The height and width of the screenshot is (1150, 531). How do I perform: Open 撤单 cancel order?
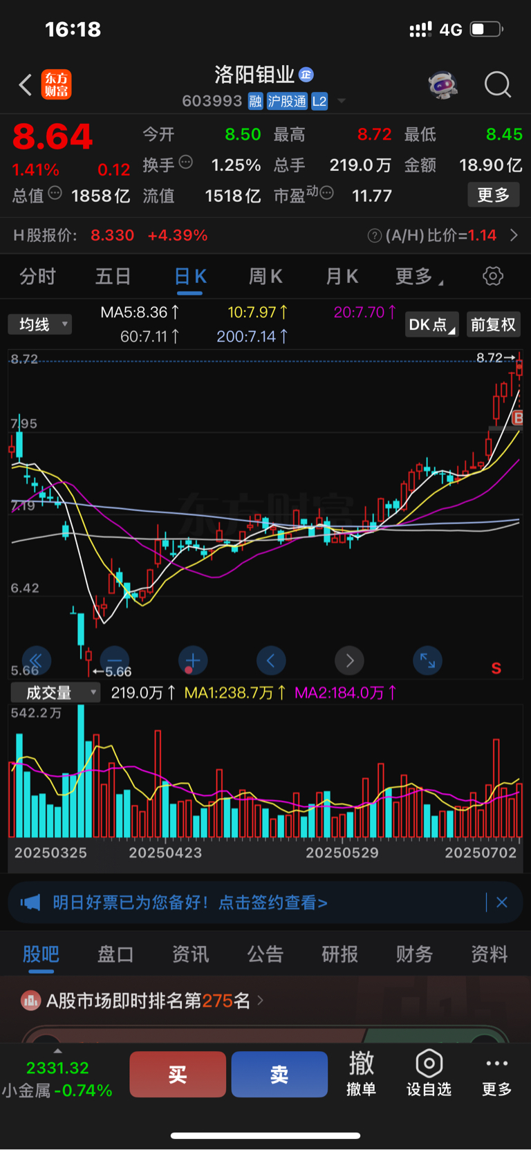(361, 1074)
